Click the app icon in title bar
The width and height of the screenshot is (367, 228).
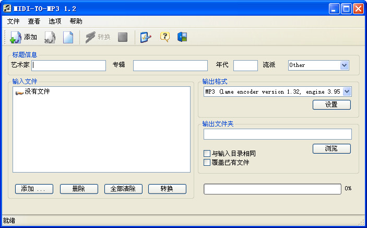pos(7,9)
